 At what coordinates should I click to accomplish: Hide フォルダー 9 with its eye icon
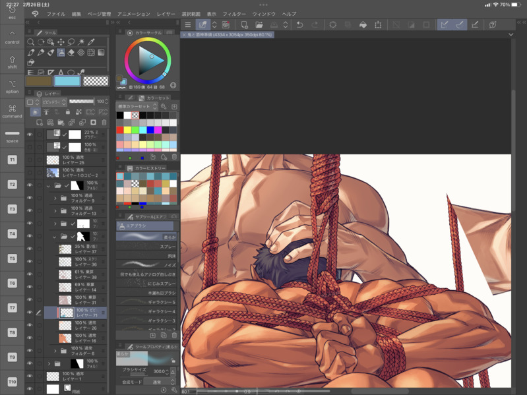click(x=30, y=198)
